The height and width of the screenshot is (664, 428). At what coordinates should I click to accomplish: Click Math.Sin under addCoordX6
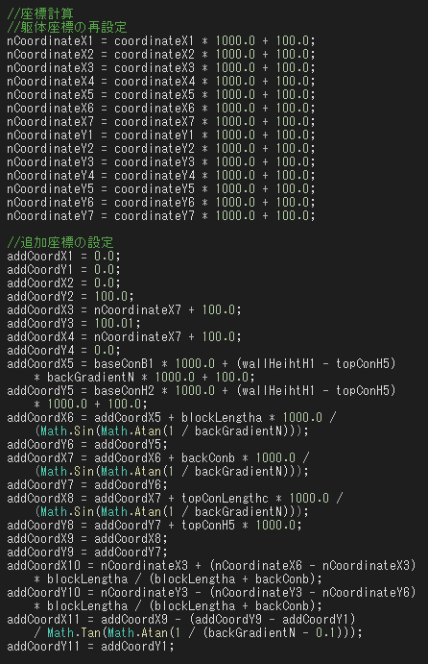point(67,431)
